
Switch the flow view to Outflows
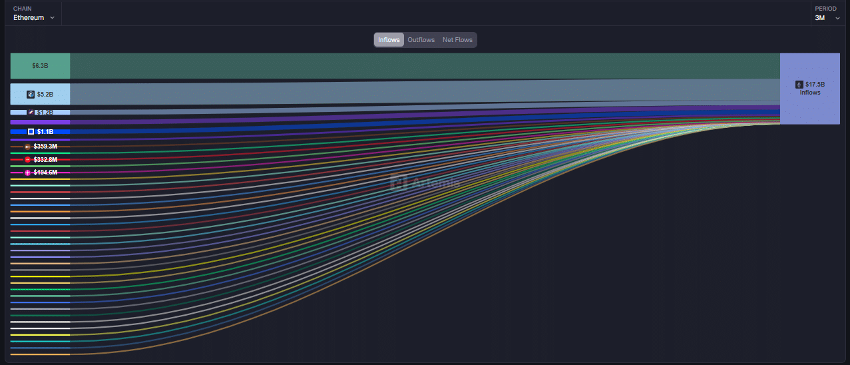point(421,40)
